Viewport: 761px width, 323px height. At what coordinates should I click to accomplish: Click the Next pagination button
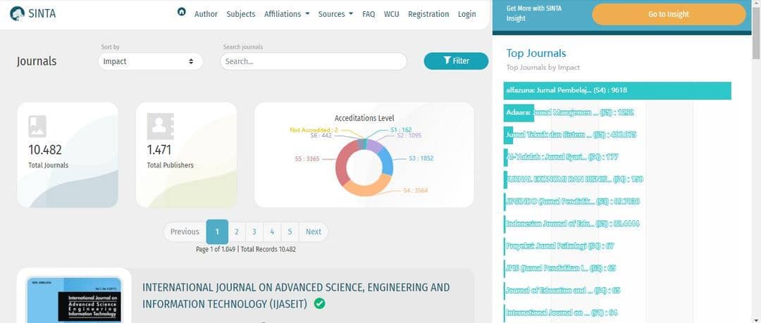click(314, 232)
